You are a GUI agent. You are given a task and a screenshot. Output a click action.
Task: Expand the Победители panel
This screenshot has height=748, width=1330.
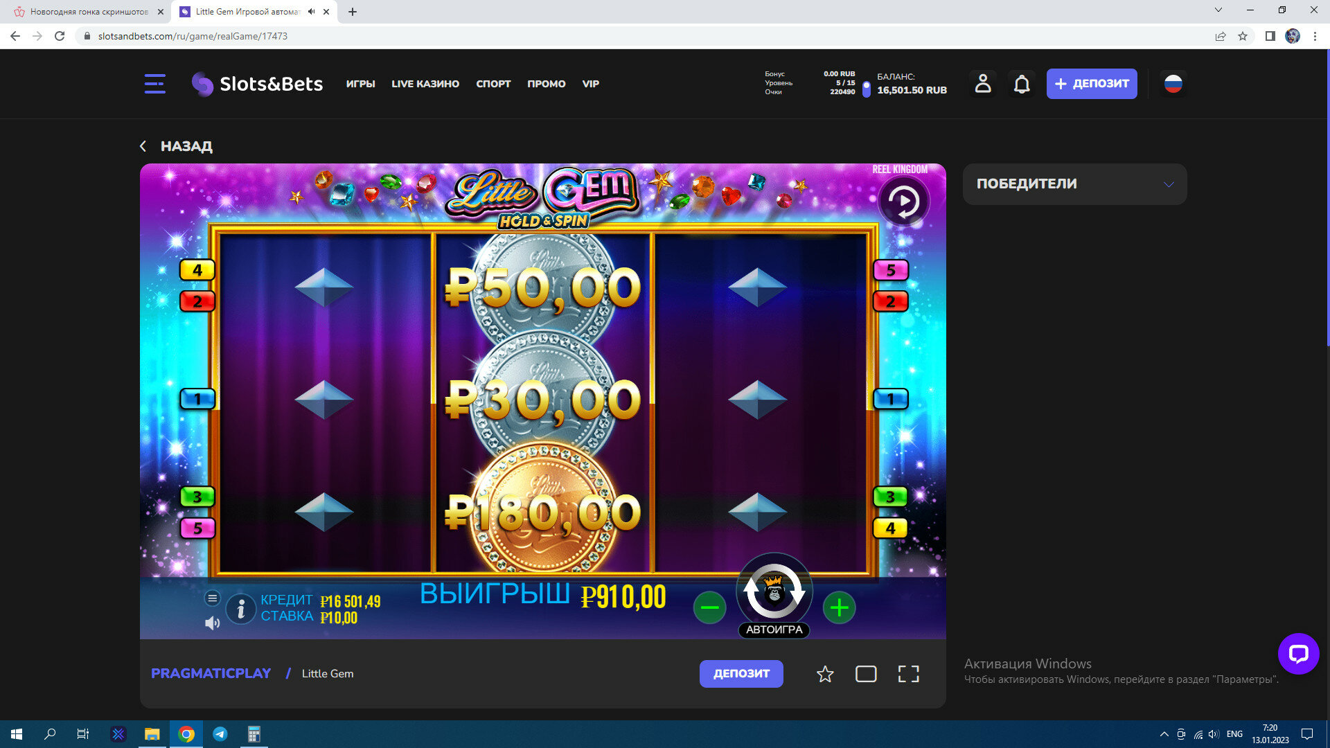[1074, 184]
